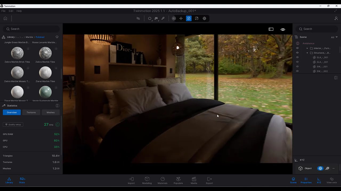
Task: Select the Ambience scene item
Action: pyautogui.click(x=308, y=43)
